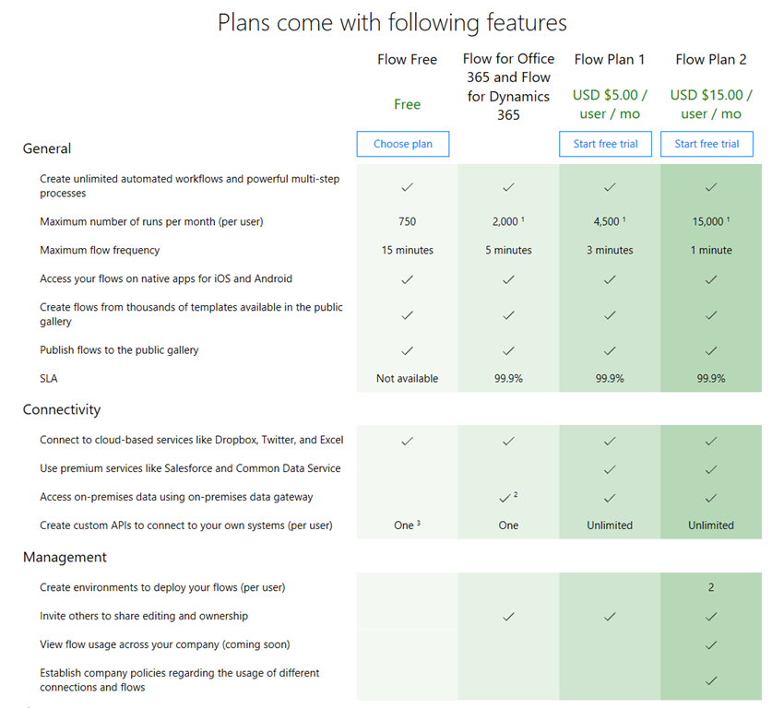Click Office 365 checkmark for on-premises data gateway
The height and width of the screenshot is (708, 784).
505,498
